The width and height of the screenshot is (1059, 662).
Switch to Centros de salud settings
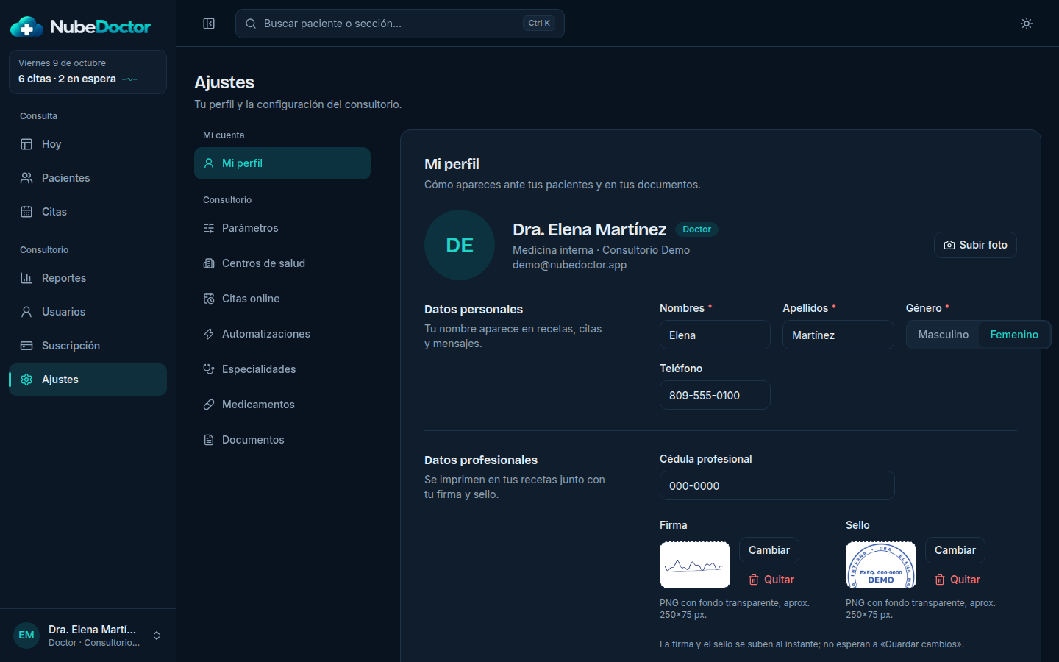[x=282, y=263]
